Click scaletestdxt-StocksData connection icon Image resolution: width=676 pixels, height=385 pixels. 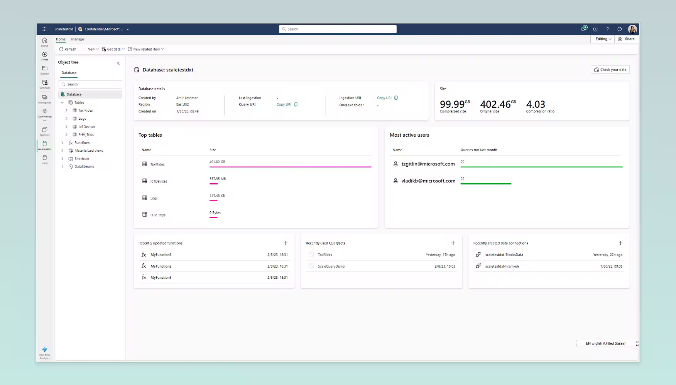pyautogui.click(x=478, y=254)
